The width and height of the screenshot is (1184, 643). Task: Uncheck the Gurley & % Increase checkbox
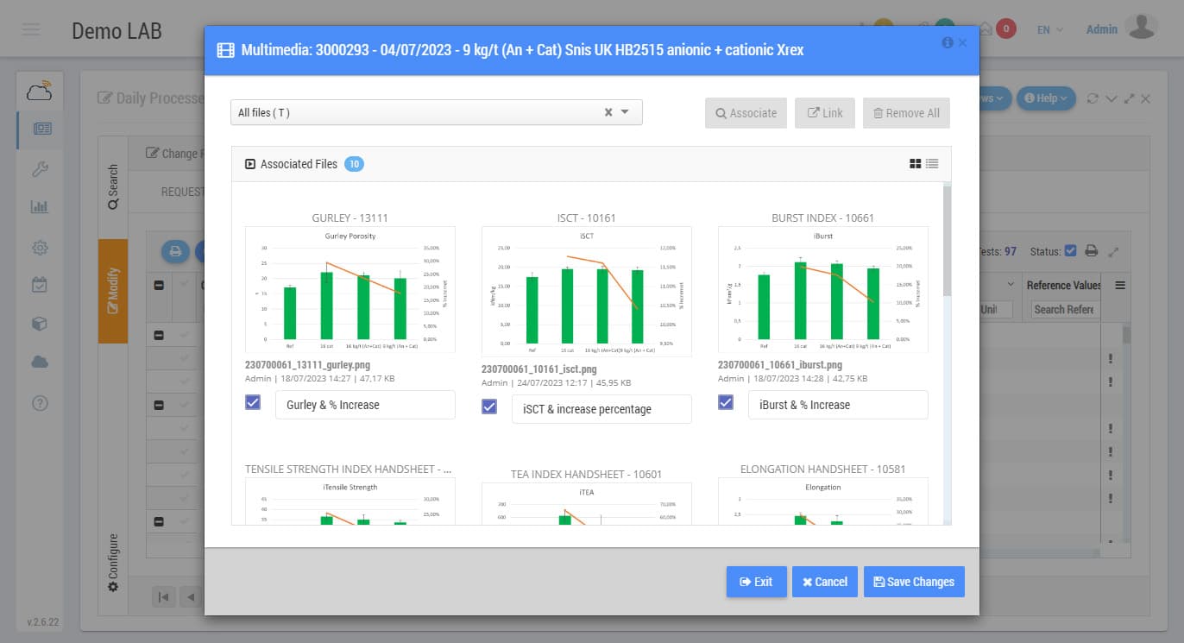253,402
